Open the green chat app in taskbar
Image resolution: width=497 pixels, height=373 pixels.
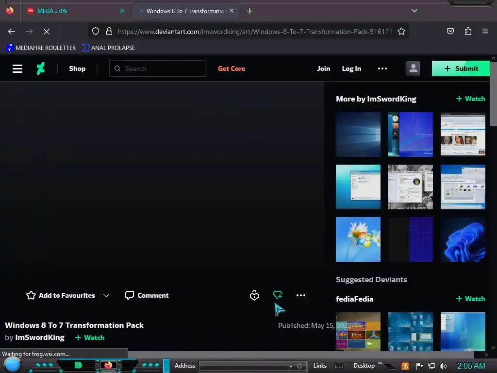78,365
